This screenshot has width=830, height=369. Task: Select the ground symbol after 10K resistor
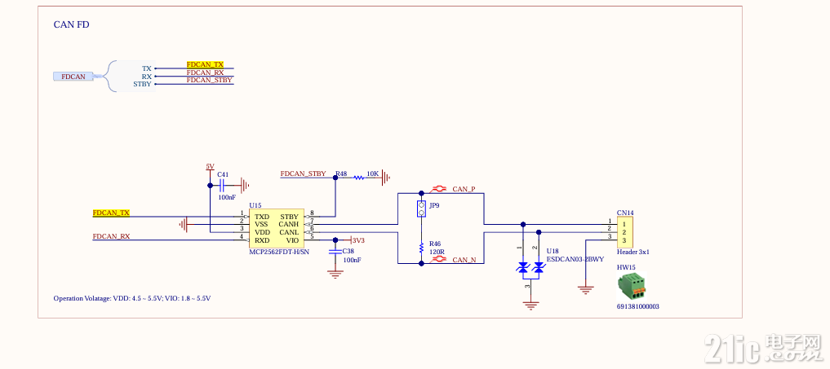point(386,178)
